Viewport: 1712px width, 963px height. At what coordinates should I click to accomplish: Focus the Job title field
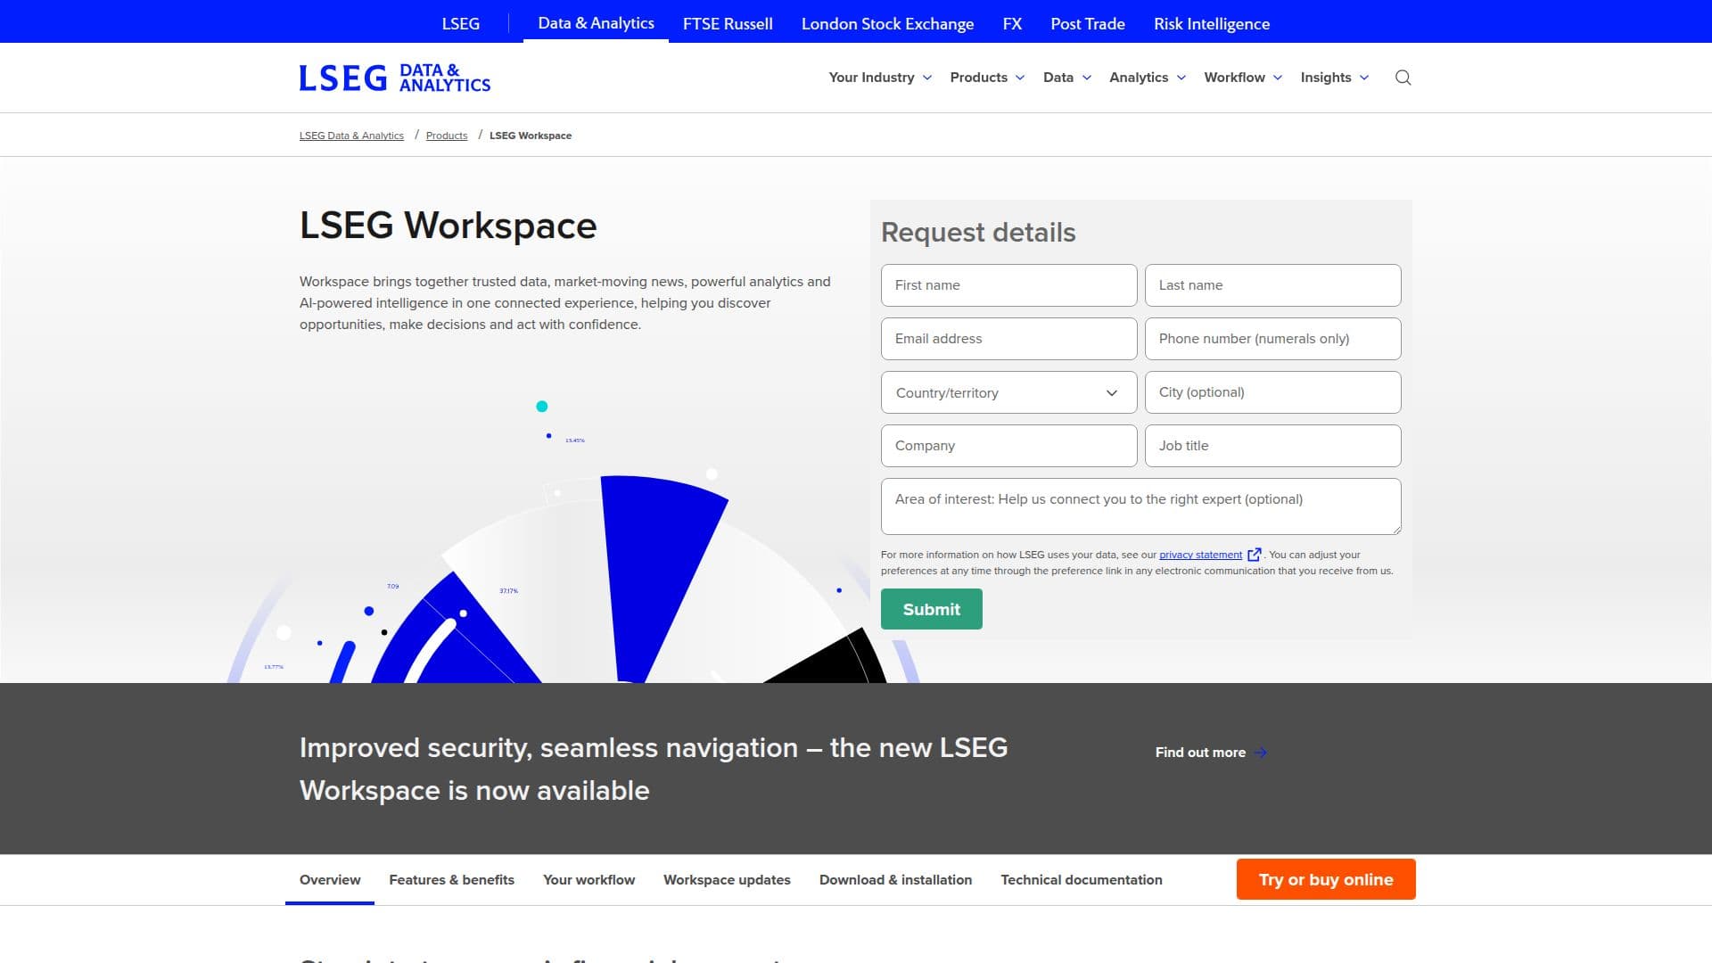tap(1272, 446)
